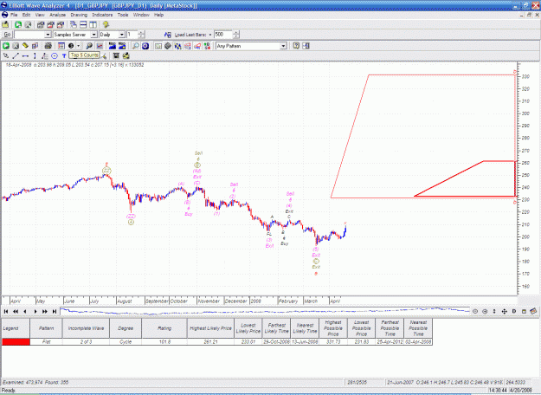541x395 pixels.
Task: Open the Window menu
Action: (141, 15)
